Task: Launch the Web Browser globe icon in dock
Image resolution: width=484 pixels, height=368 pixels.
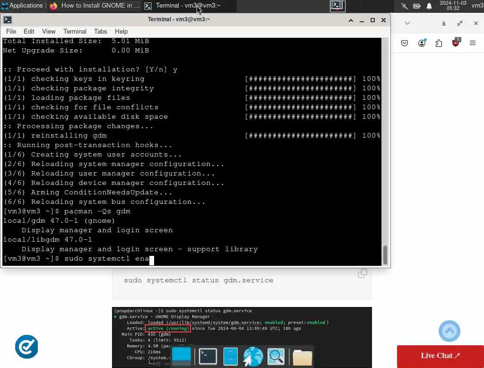Action: [x=253, y=357]
